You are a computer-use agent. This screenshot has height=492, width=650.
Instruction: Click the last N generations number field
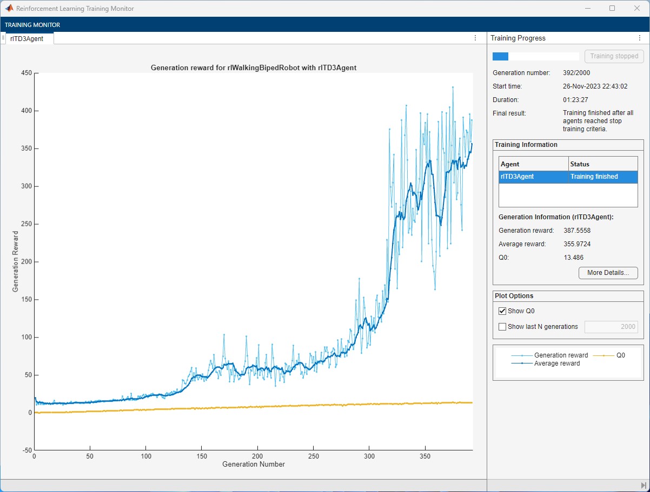[x=611, y=327]
